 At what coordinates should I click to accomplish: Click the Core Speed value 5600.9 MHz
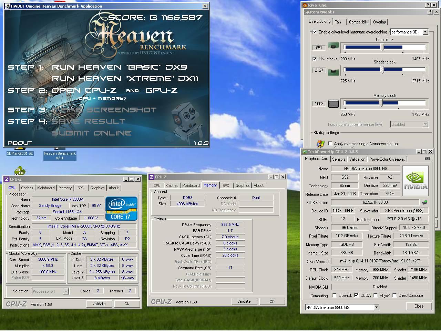pos(48,259)
